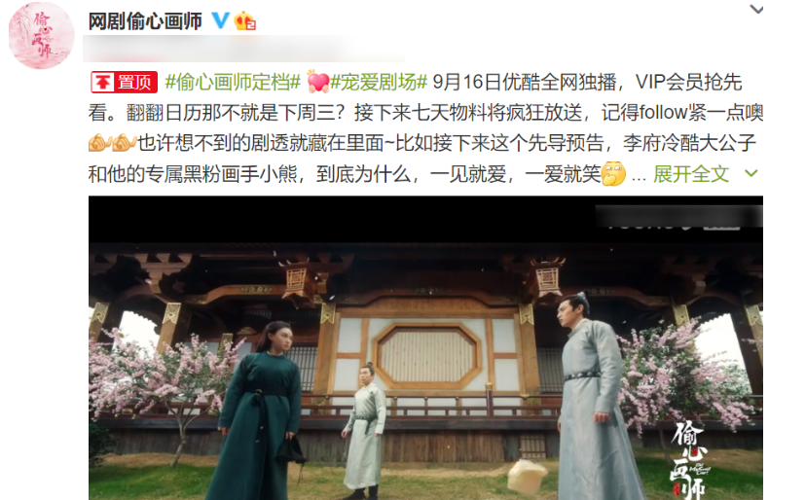The image size is (805, 500).
Task: Click the blue V verification badge
Action: pos(220,21)
